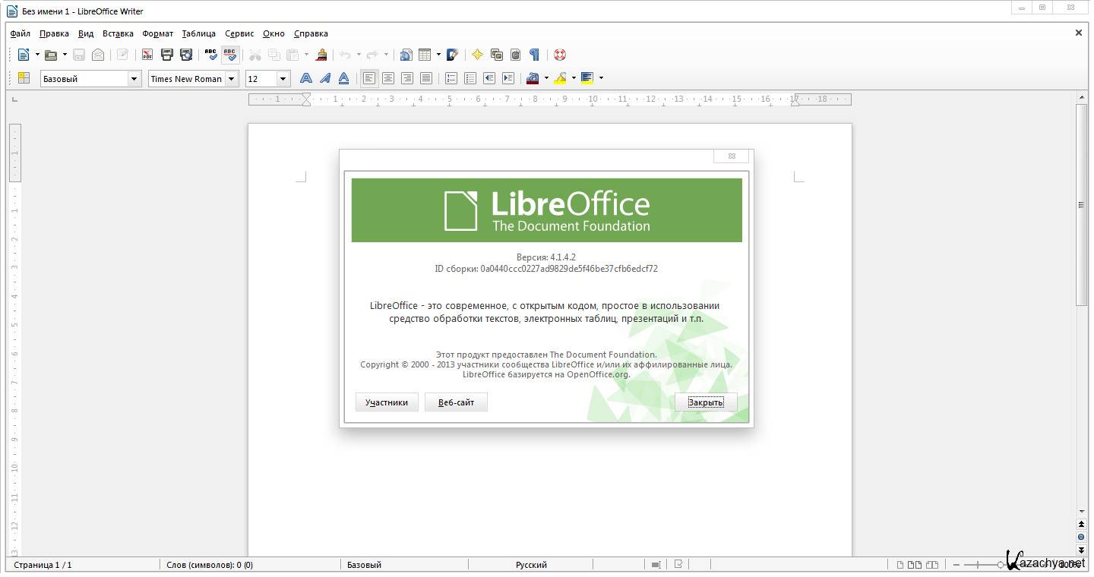The width and height of the screenshot is (1094, 577).
Task: Click the Paste clipboard icon
Action: [292, 55]
